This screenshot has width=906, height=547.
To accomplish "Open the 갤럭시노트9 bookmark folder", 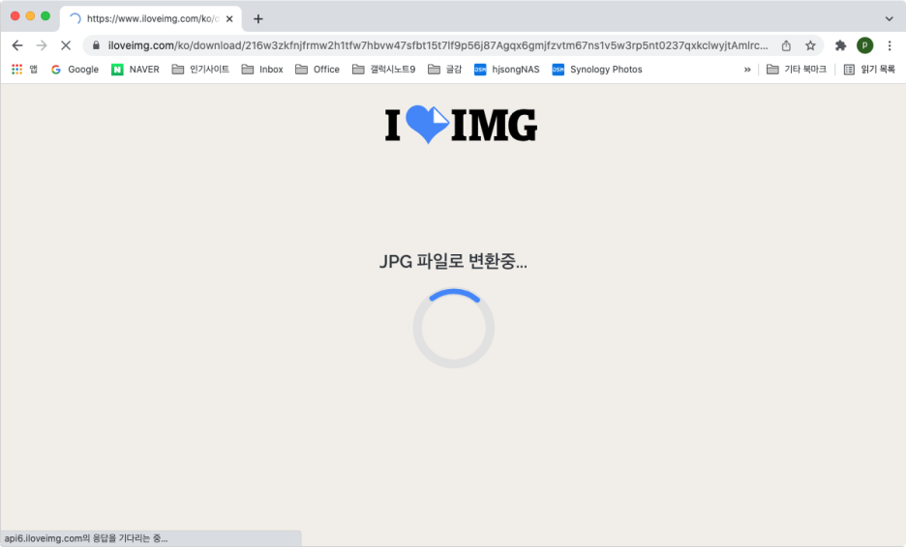I will pos(383,70).
